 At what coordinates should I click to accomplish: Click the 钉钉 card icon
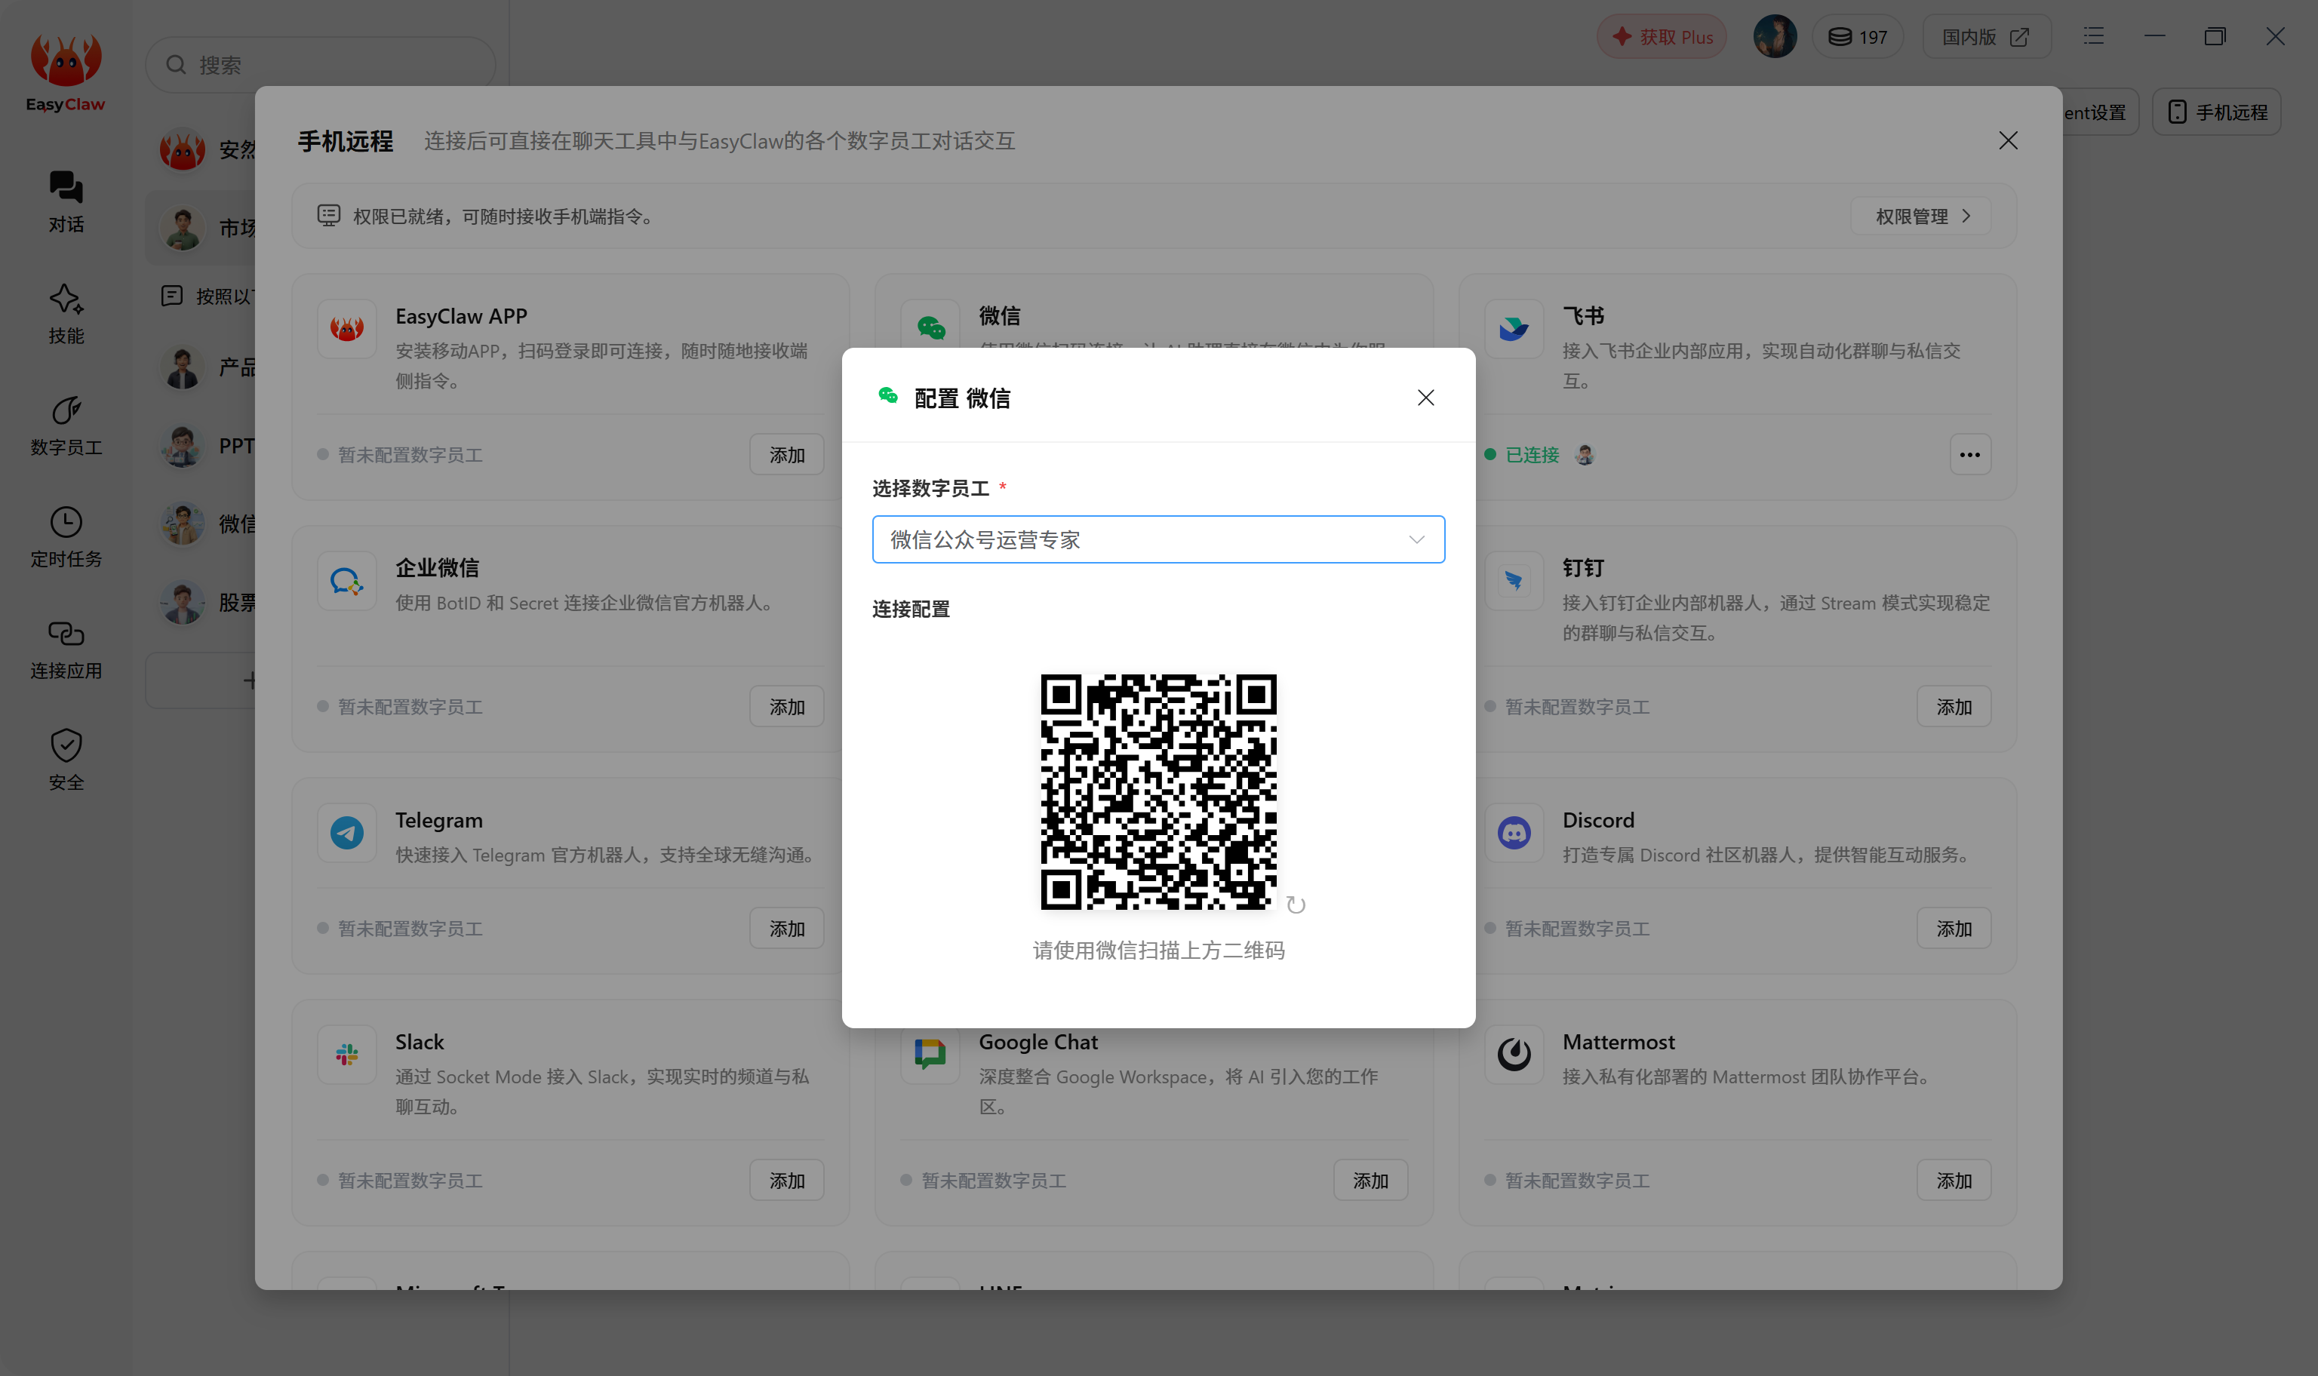[x=1514, y=580]
